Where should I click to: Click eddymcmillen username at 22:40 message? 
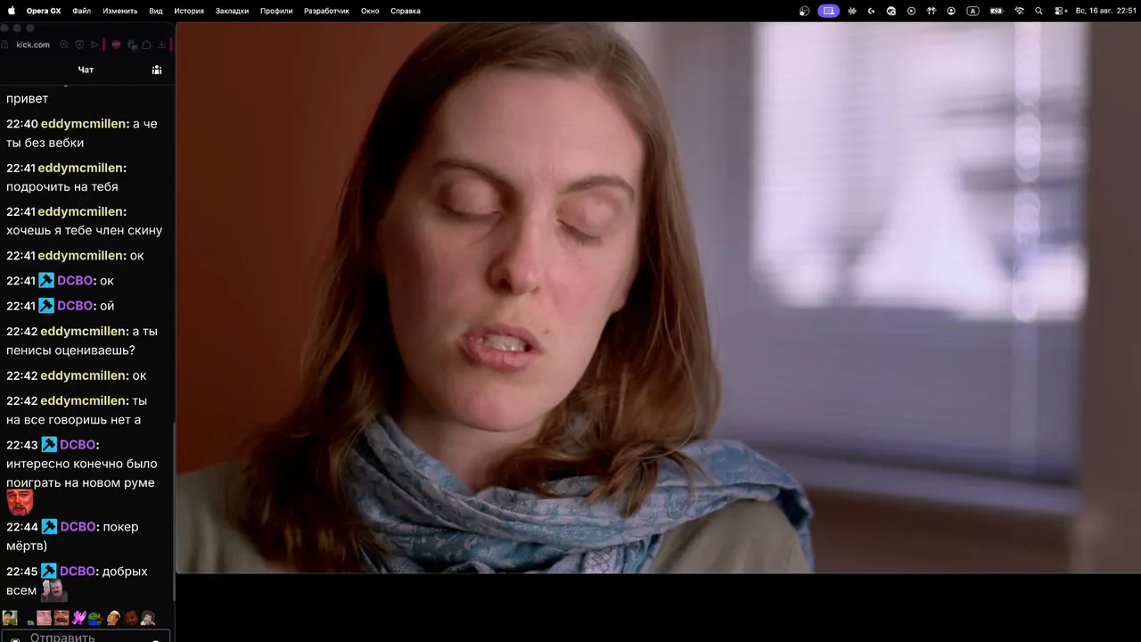[x=85, y=124]
